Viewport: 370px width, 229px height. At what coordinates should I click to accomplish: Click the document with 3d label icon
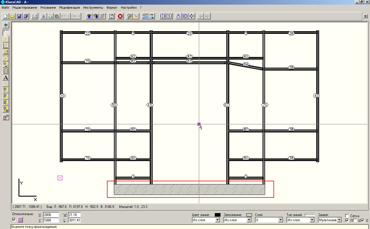click(x=6, y=109)
